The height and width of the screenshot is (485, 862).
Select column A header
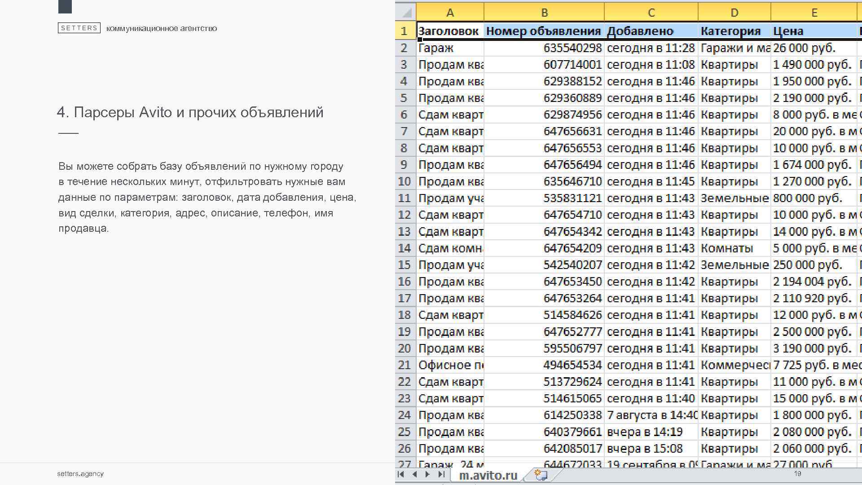[x=450, y=13]
